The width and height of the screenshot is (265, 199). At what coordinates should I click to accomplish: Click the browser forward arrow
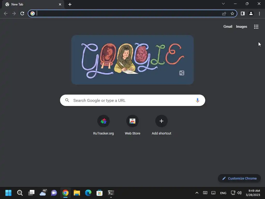(14, 13)
